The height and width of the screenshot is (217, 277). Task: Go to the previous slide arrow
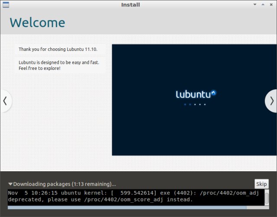(x=5, y=101)
